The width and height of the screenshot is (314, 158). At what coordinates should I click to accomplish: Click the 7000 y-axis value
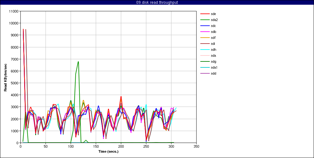click(x=15, y=59)
